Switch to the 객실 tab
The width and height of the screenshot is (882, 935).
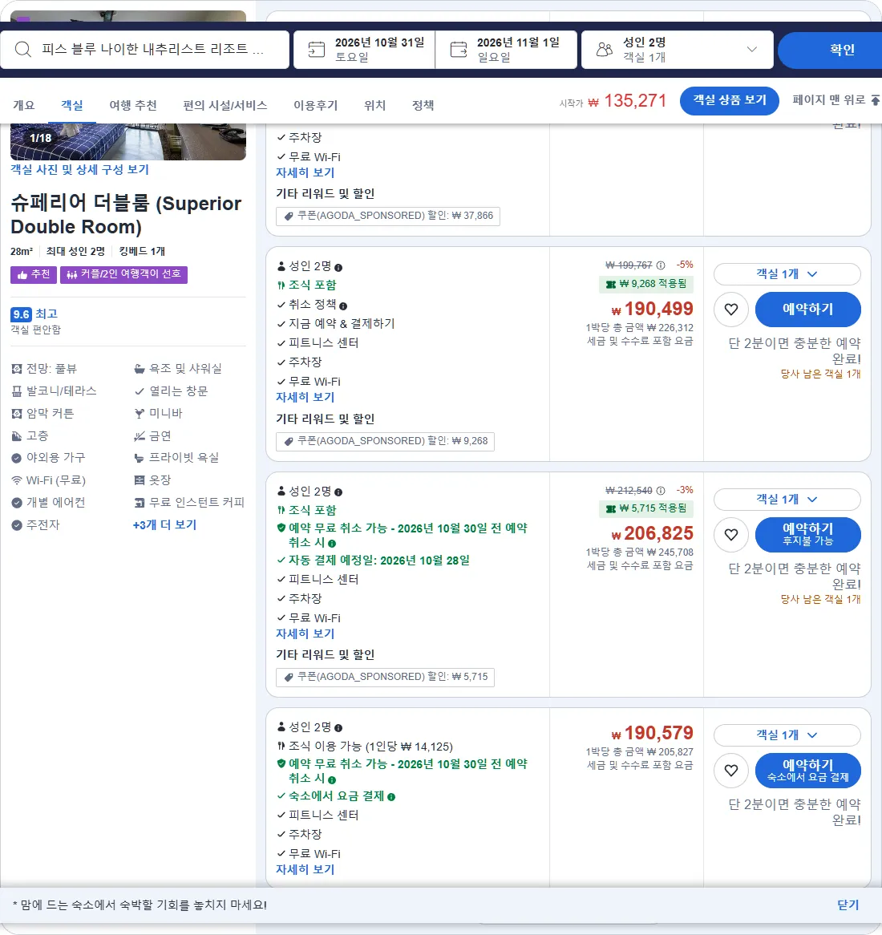tap(72, 106)
